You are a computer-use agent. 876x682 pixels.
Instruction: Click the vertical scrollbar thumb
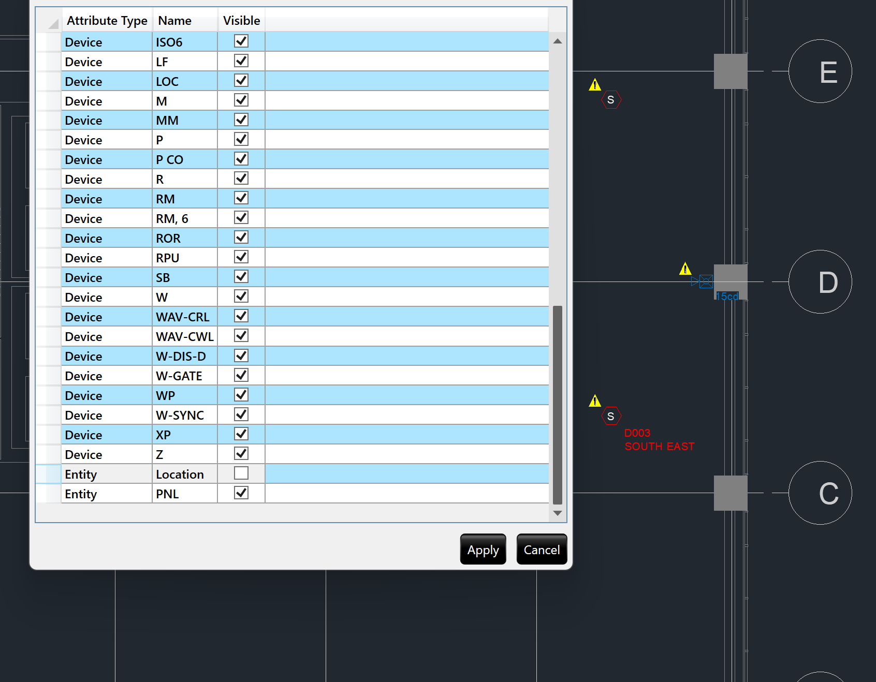[x=558, y=405]
